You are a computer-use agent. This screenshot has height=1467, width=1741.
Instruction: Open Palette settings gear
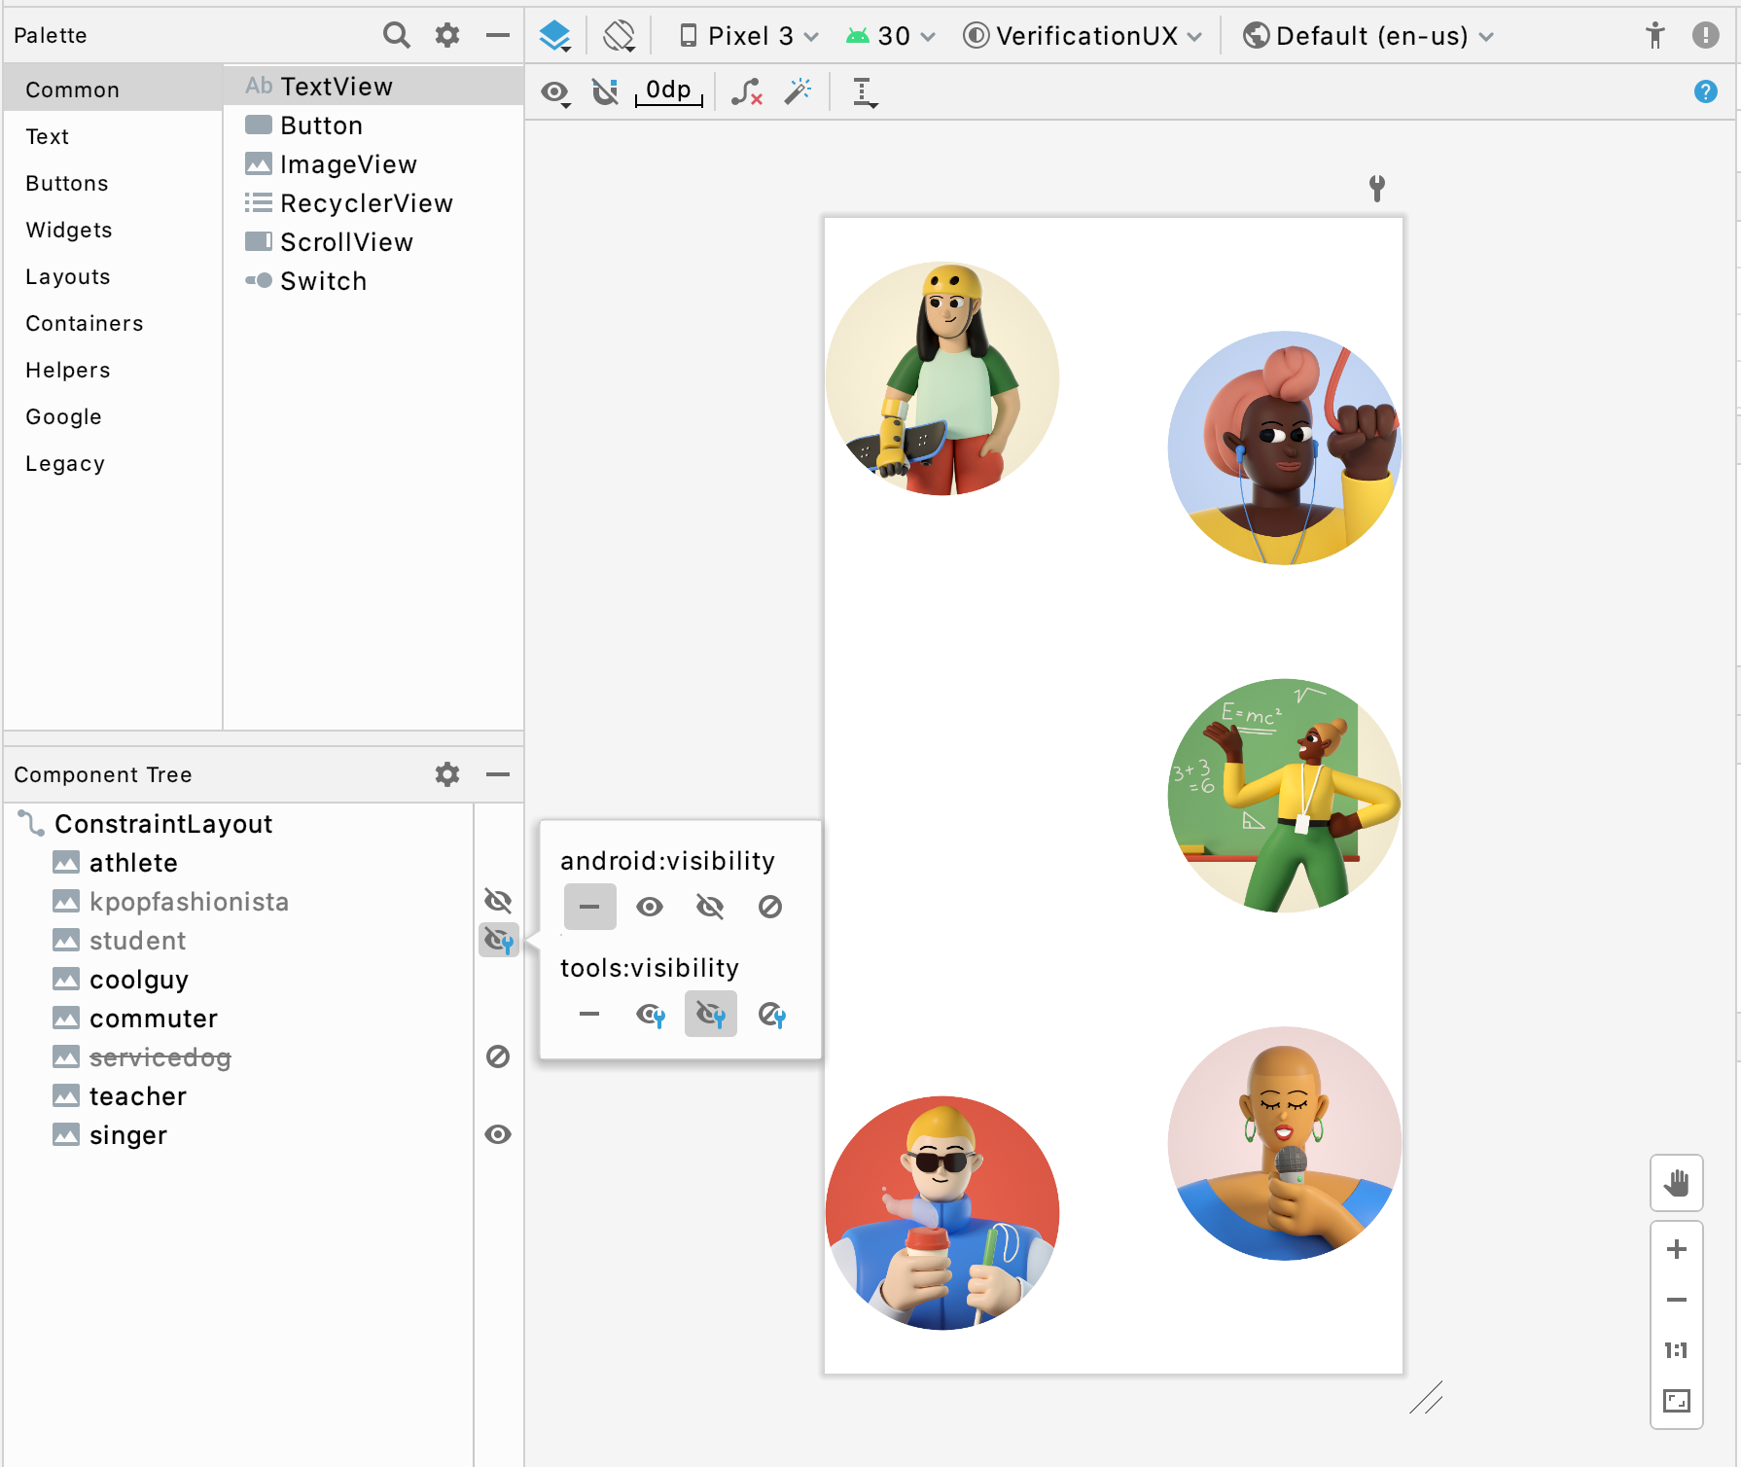447,35
